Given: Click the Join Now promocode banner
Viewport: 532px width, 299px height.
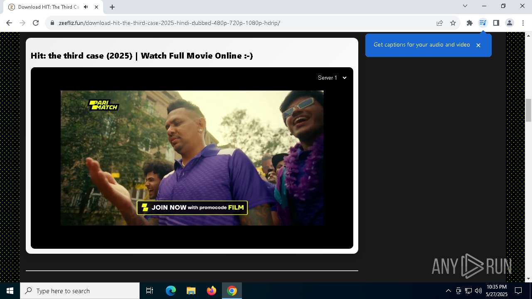Looking at the screenshot, I should (x=192, y=208).
